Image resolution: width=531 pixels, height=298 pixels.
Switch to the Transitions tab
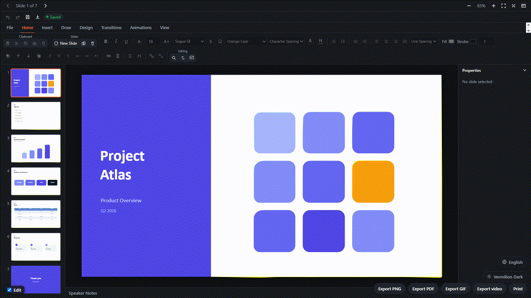tap(111, 28)
